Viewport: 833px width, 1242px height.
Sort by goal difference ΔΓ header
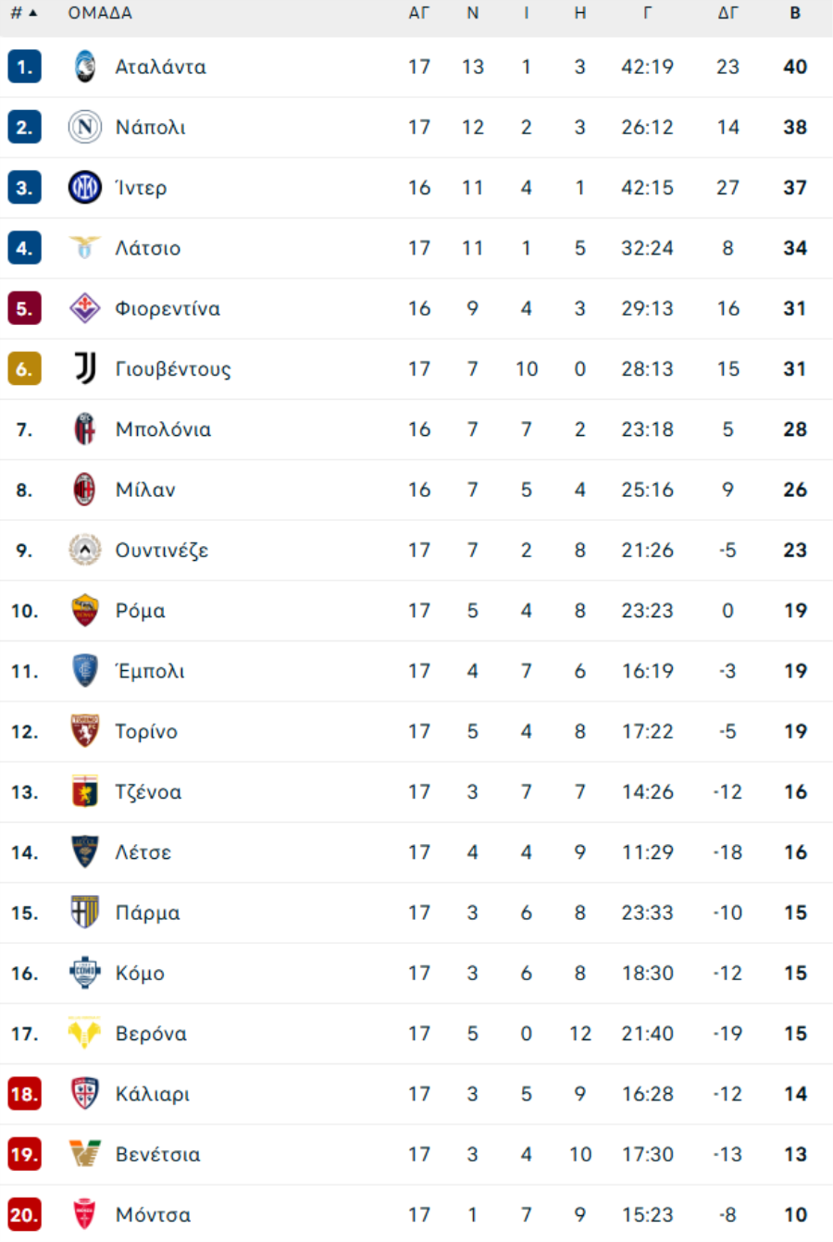(x=728, y=13)
